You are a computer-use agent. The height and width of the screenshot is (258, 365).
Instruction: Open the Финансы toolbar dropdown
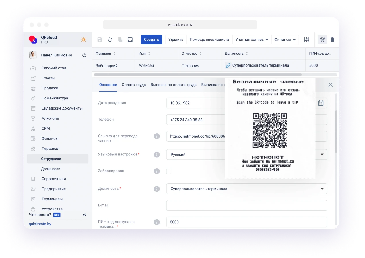tap(285, 40)
